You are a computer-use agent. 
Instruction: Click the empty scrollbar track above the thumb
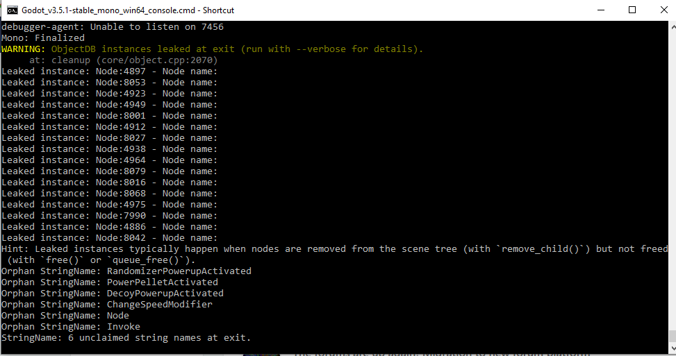click(673, 181)
